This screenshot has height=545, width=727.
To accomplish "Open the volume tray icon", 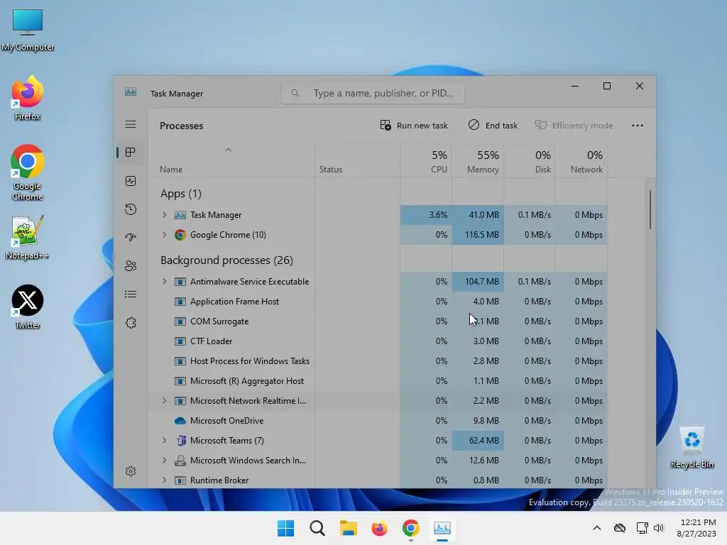I will 658,528.
